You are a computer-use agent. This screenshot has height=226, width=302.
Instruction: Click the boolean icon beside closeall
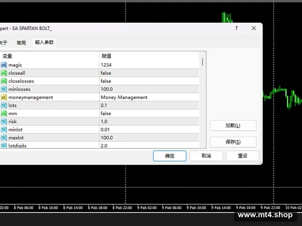pos(4,73)
